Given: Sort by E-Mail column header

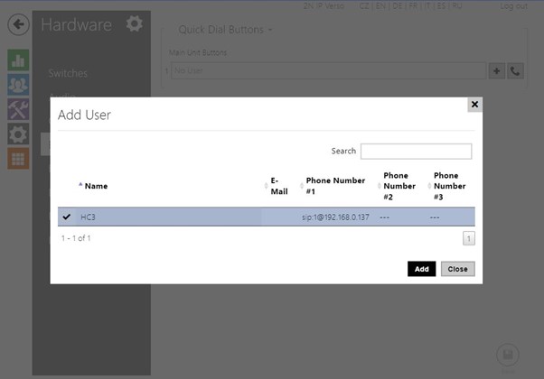Looking at the screenshot, I should tap(279, 185).
